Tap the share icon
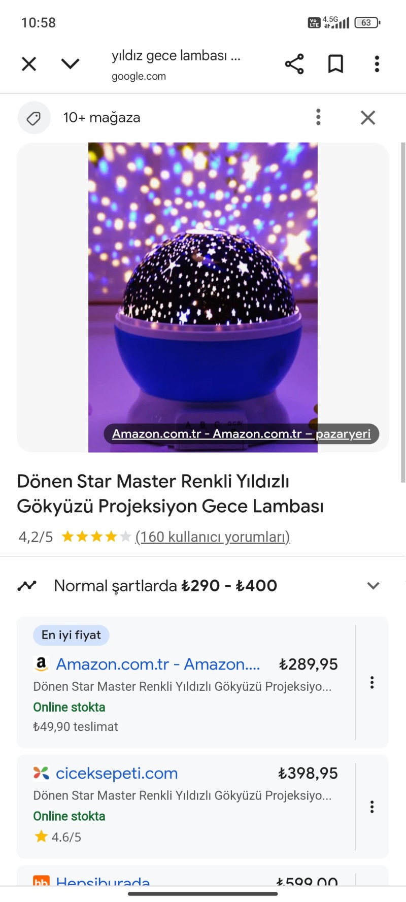 coord(294,64)
